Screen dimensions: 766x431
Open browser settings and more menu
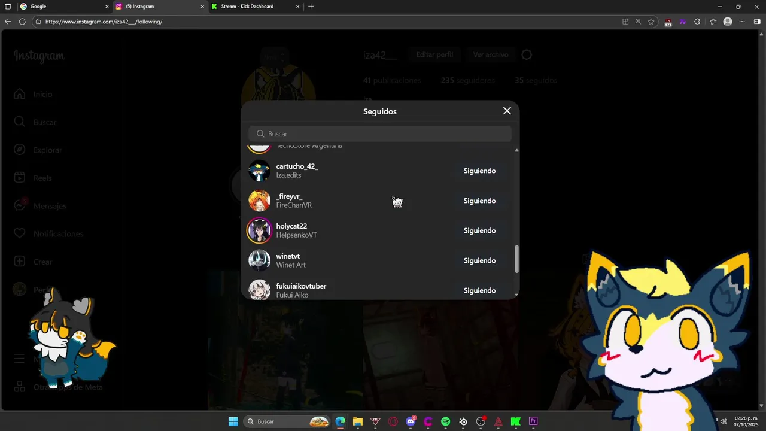(x=742, y=22)
